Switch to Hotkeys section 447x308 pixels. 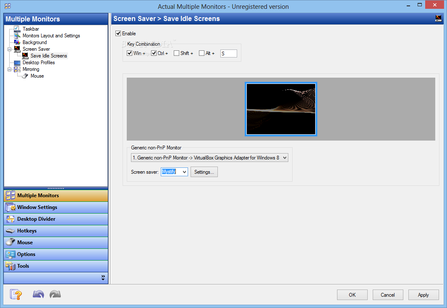[x=56, y=231]
